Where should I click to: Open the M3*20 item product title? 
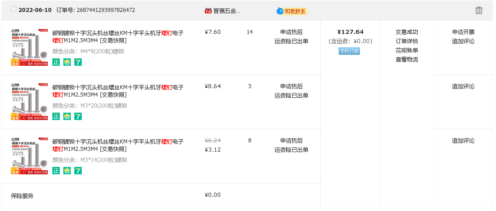pyautogui.click(x=117, y=91)
